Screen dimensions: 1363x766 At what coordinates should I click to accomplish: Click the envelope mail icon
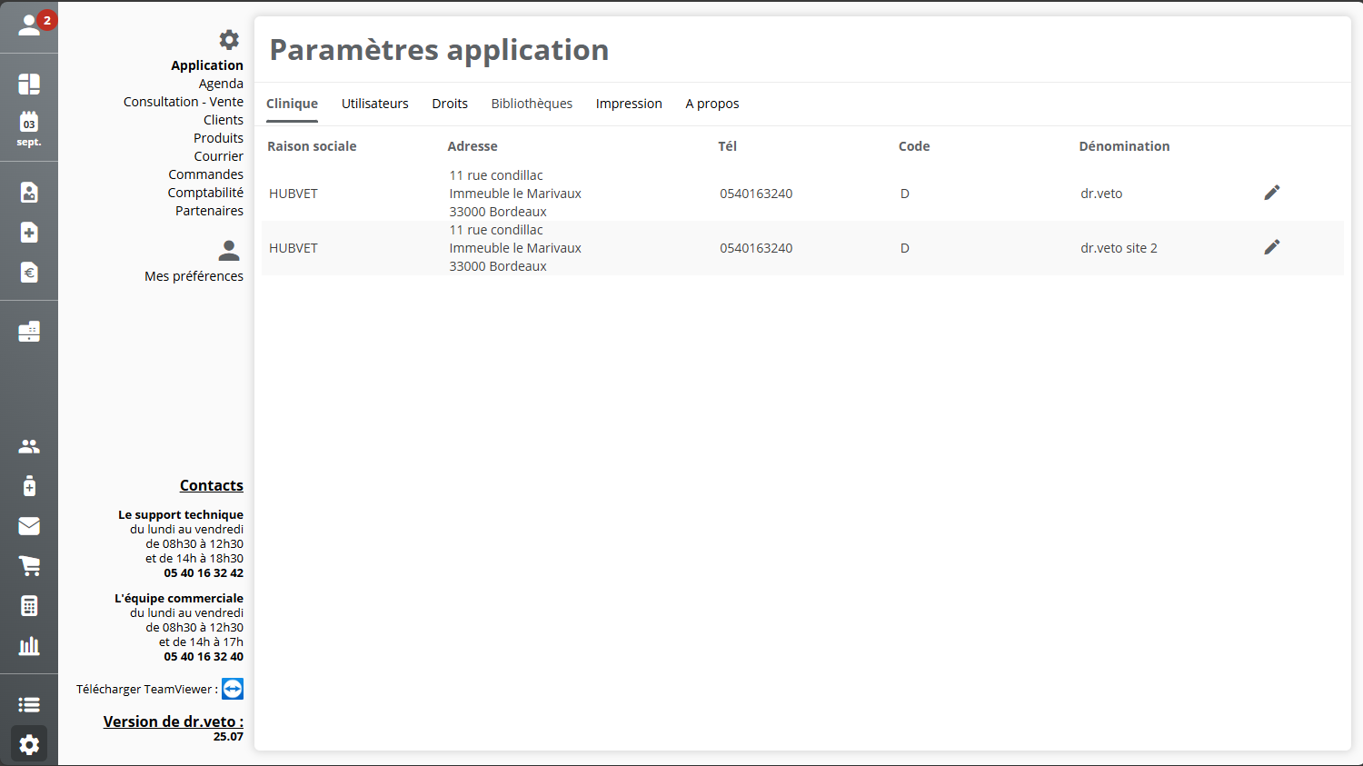29,526
